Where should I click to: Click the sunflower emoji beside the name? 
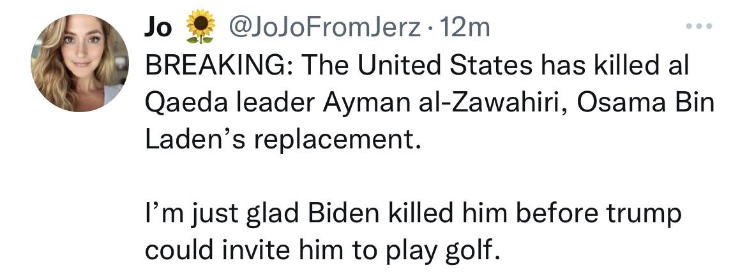(x=200, y=27)
